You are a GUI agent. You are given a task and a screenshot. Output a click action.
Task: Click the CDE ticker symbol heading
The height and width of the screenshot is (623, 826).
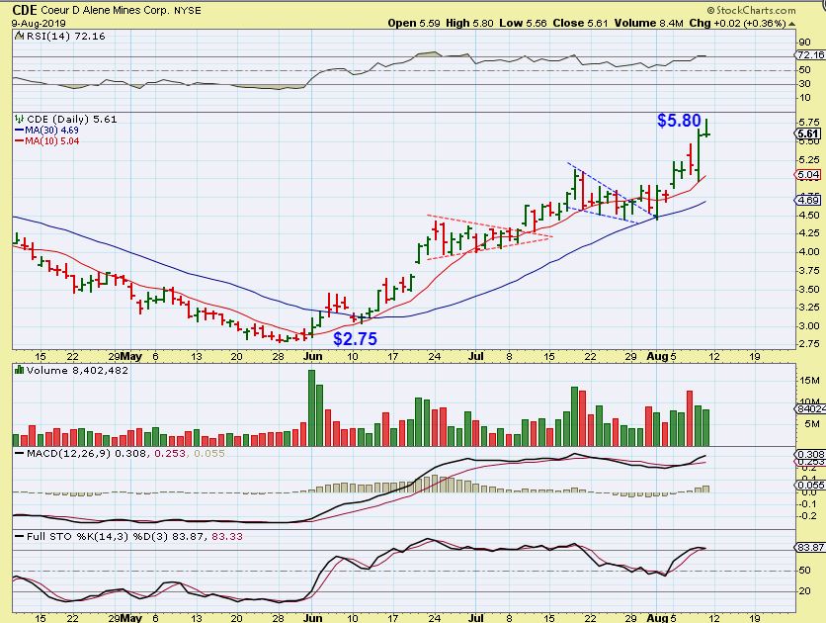pos(25,10)
